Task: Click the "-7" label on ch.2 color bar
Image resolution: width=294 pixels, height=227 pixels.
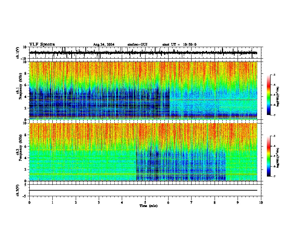Action: (x=274, y=177)
